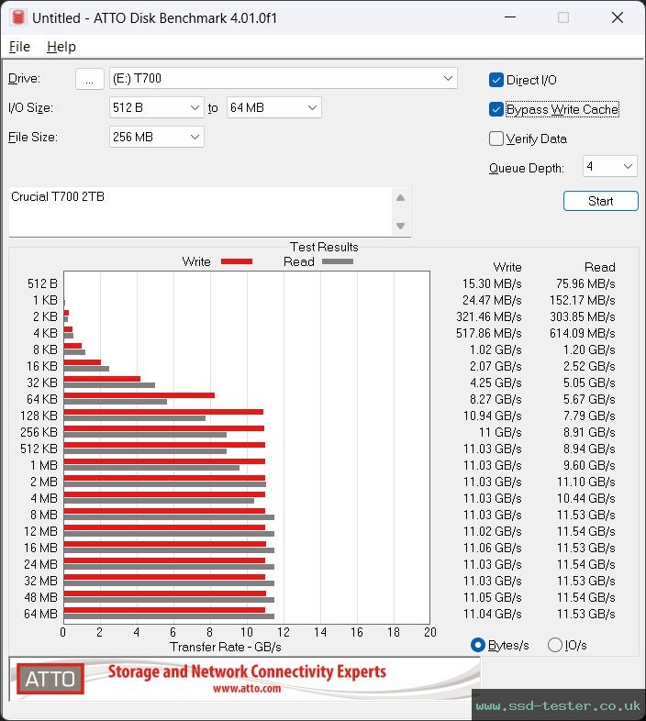Click into the Crucial T700 2TB description field
646x721 pixels.
(x=200, y=212)
